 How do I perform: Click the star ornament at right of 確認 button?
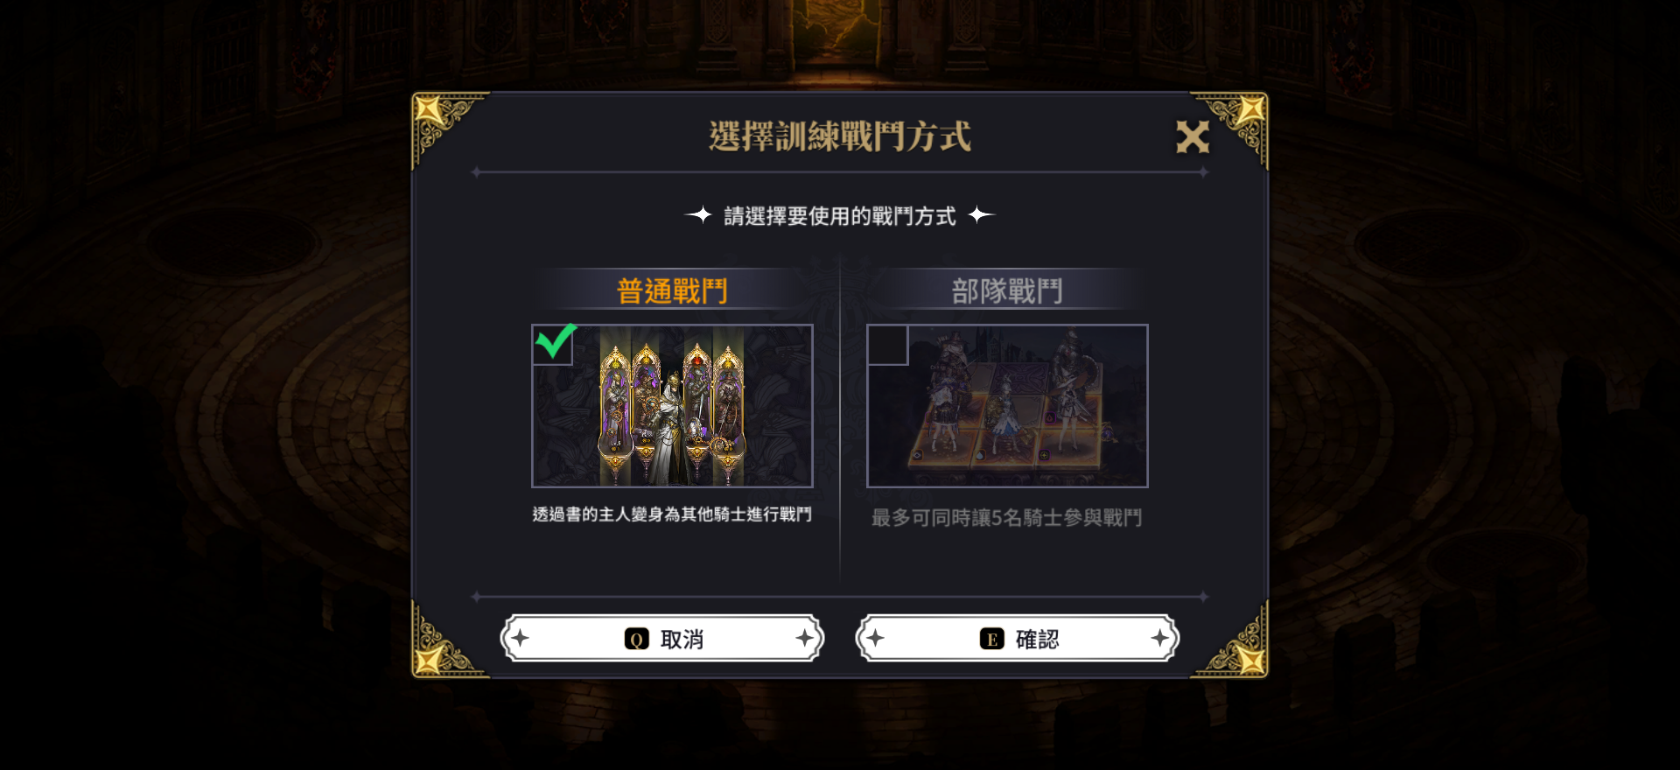(1160, 639)
